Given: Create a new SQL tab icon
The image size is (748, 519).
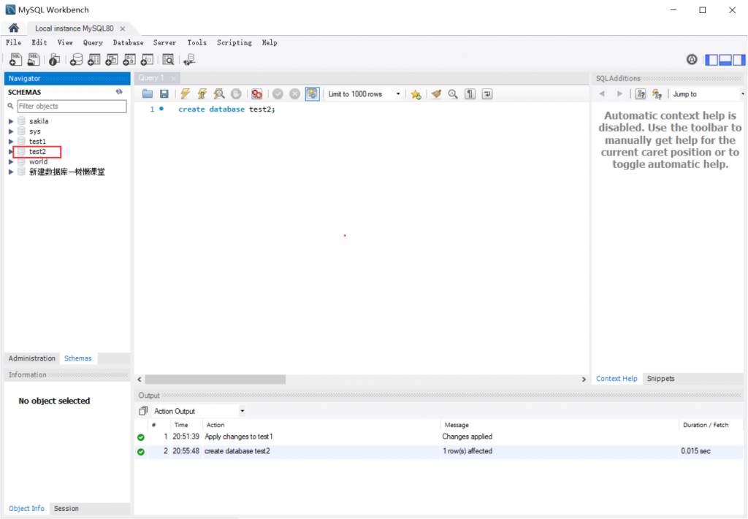Looking at the screenshot, I should (15, 60).
